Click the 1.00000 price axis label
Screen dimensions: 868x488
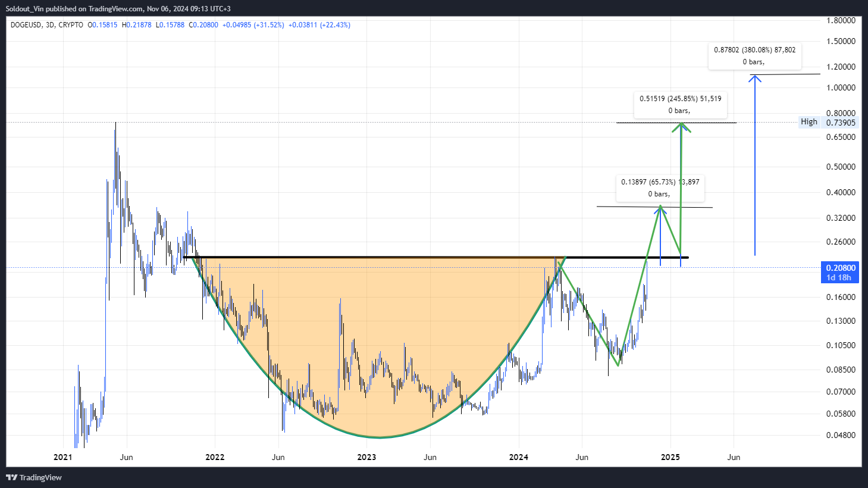(x=841, y=87)
